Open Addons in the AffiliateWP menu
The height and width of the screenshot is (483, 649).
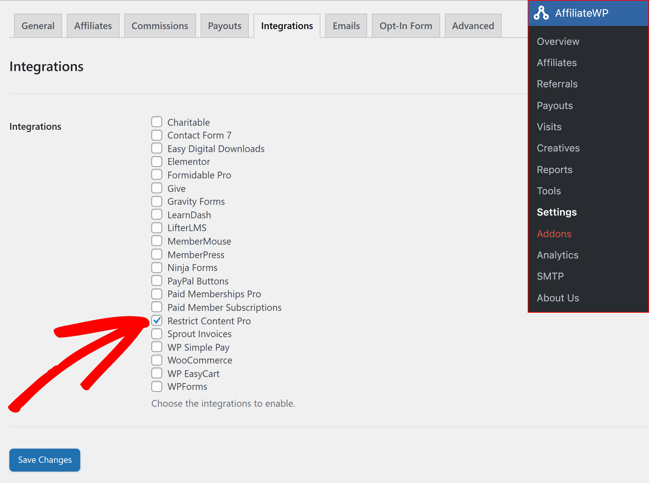pos(554,234)
